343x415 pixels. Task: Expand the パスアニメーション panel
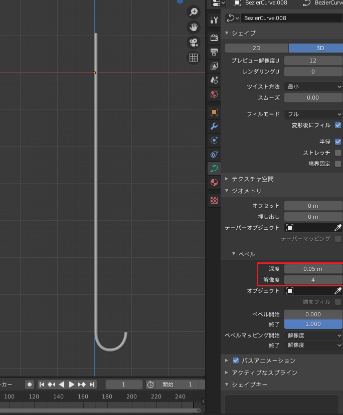coord(227,360)
